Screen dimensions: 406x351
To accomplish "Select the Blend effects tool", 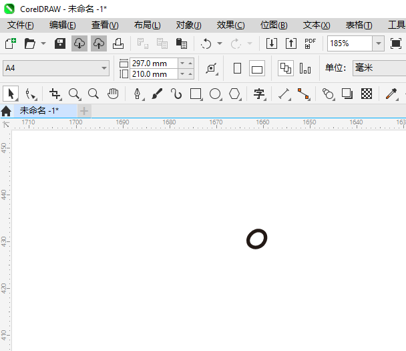I will [x=328, y=94].
